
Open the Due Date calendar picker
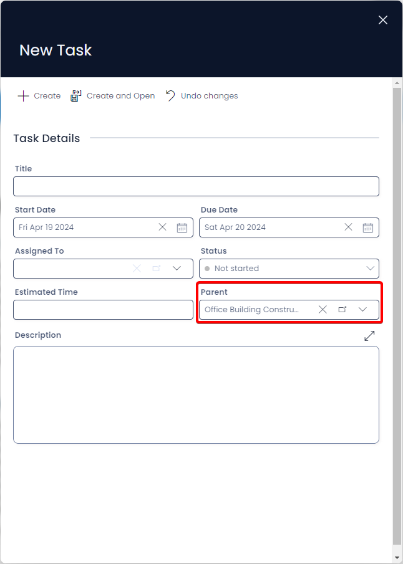click(367, 227)
